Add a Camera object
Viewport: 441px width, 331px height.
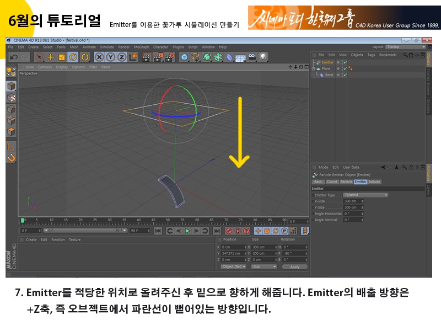click(252, 57)
